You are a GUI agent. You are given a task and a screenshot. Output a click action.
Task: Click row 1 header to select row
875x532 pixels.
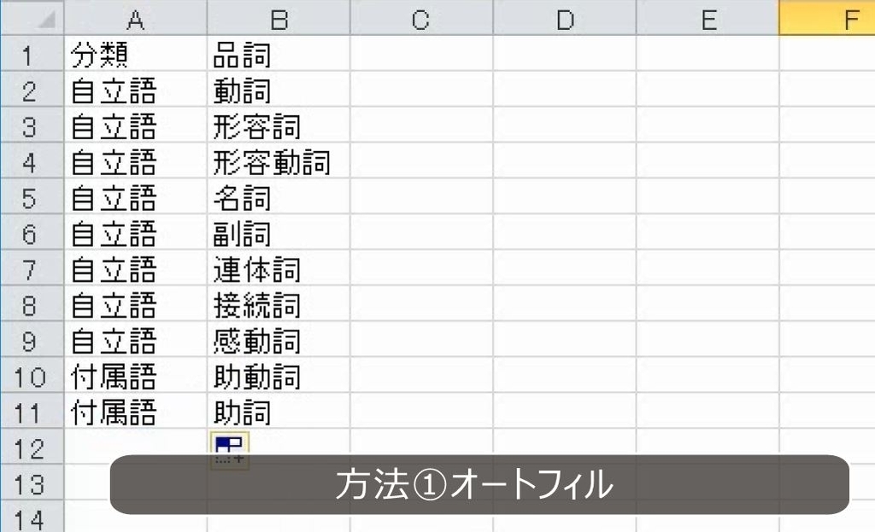[32, 55]
